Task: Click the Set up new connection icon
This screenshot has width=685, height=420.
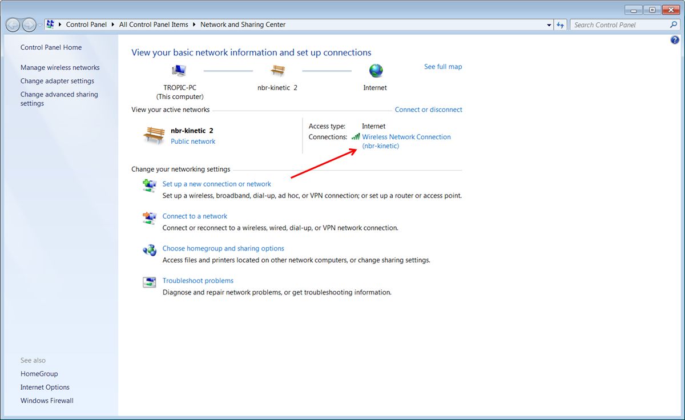Action: pos(150,185)
